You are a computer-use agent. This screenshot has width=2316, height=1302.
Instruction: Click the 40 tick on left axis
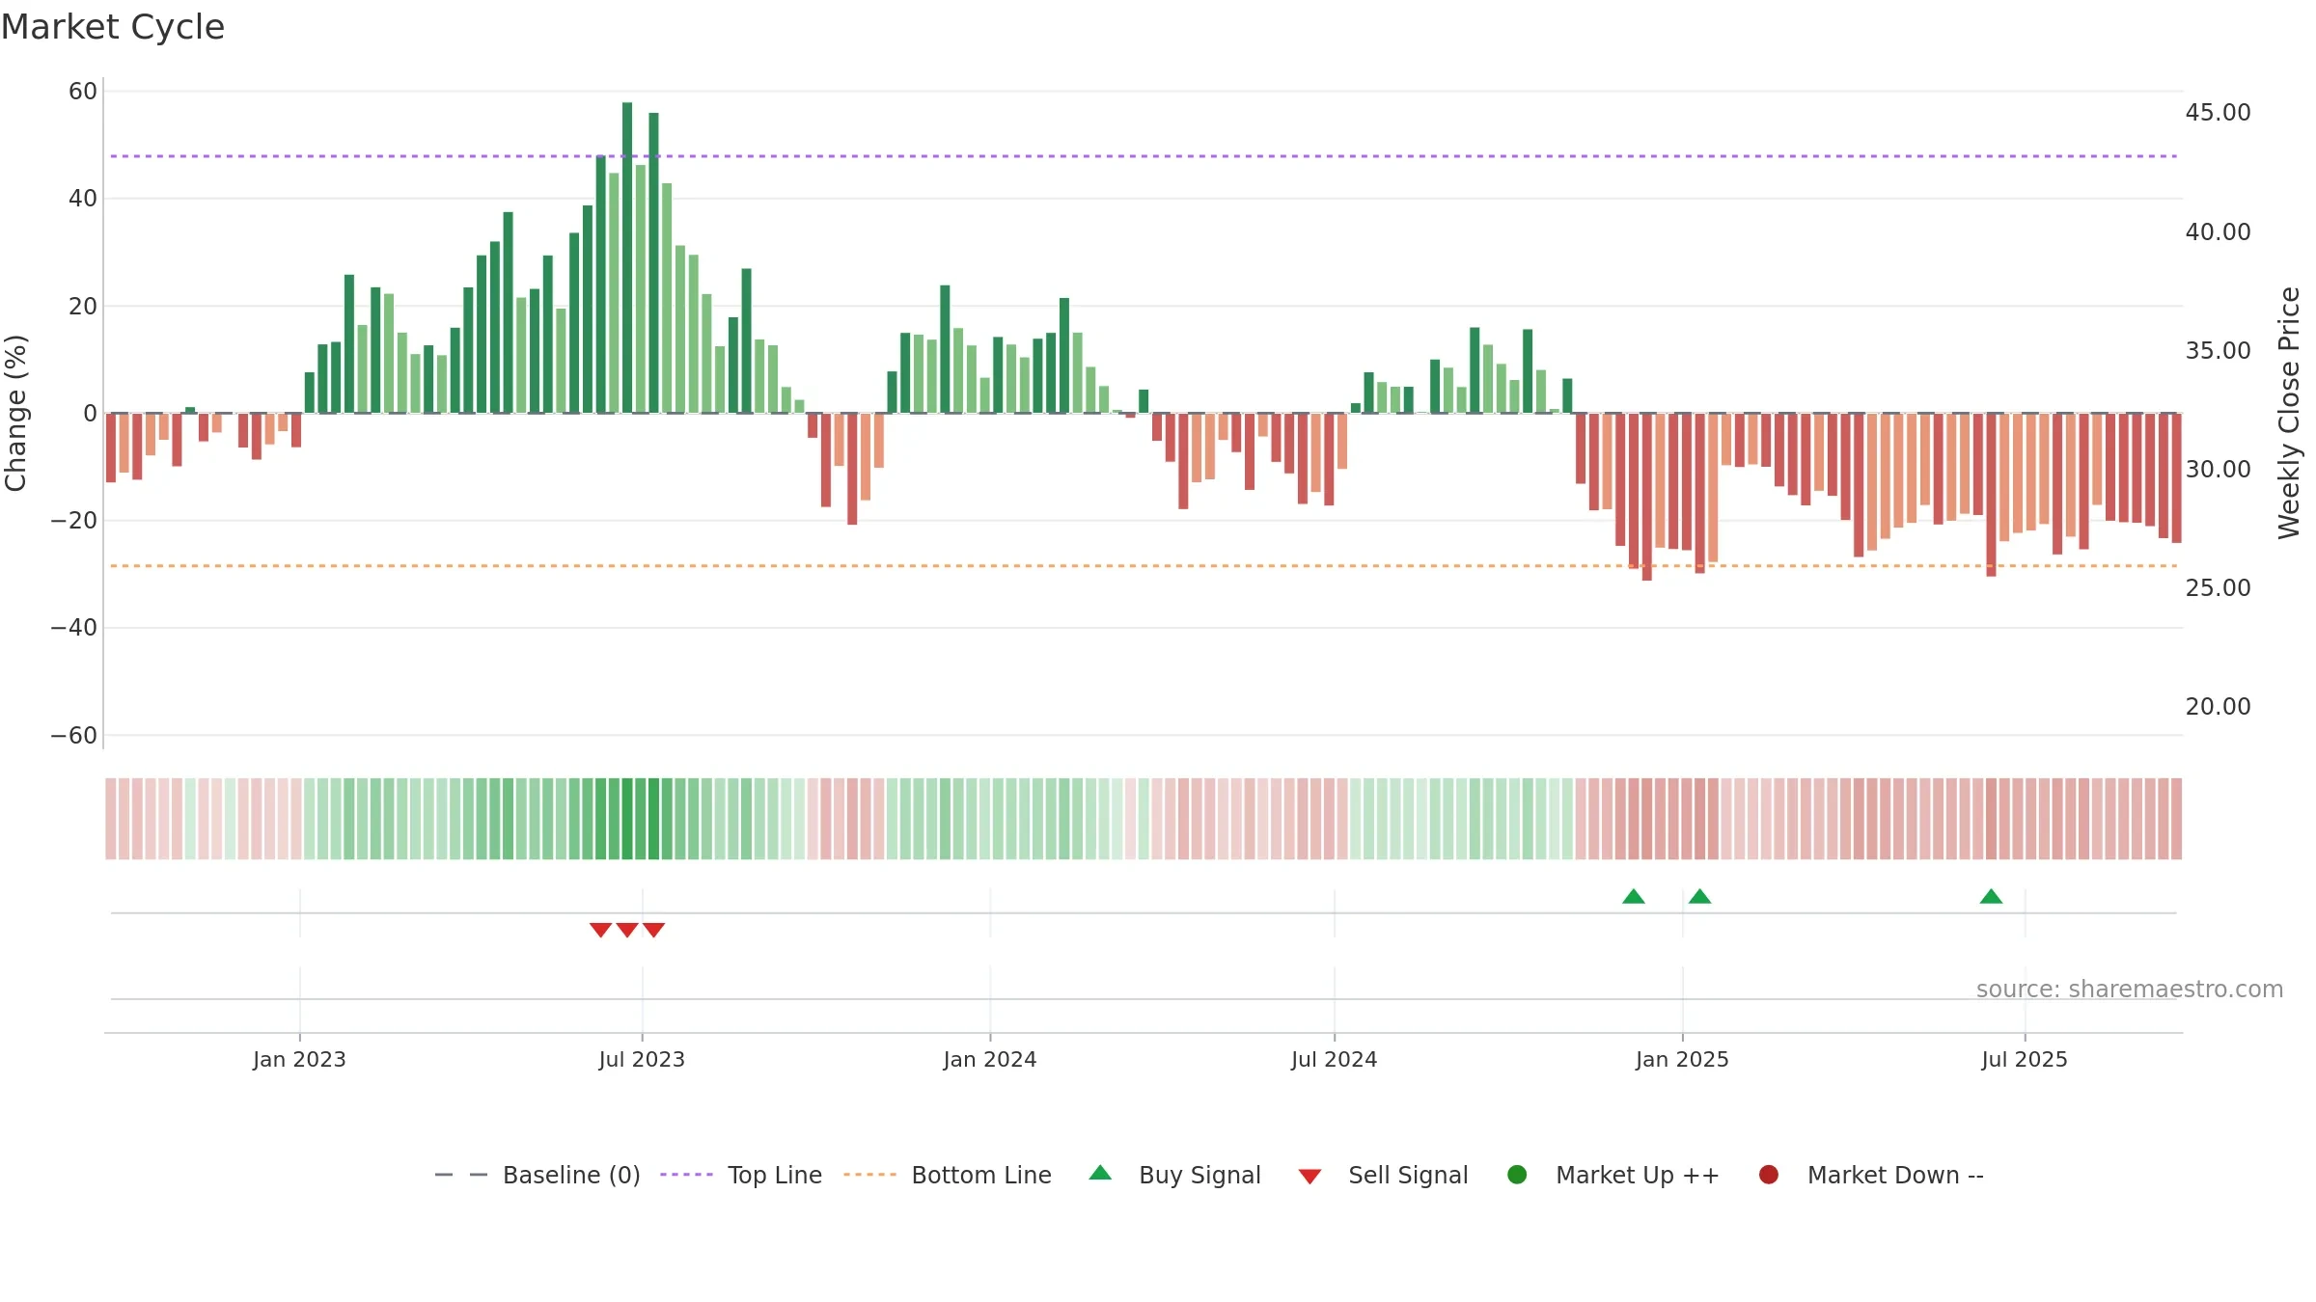pyautogui.click(x=83, y=199)
